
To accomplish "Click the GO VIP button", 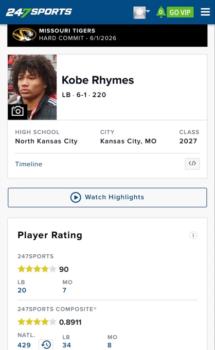I will point(180,12).
